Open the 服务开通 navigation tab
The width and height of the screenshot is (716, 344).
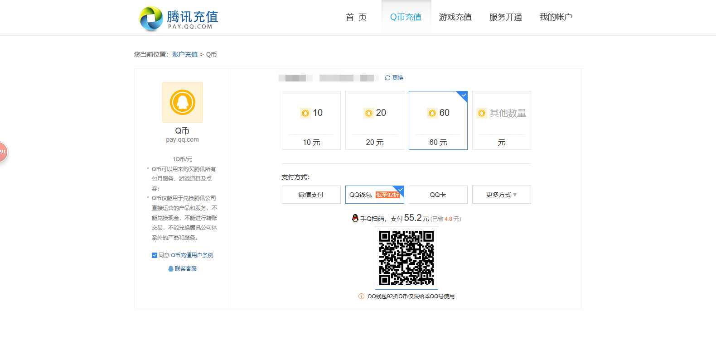tap(506, 17)
